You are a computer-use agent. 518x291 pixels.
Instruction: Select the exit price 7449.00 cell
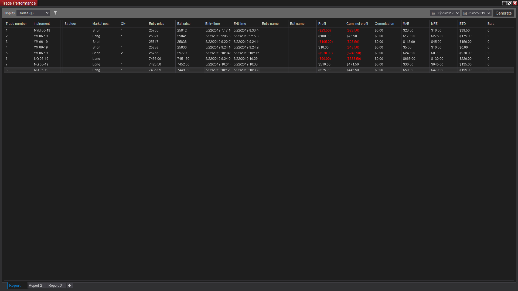click(189, 70)
